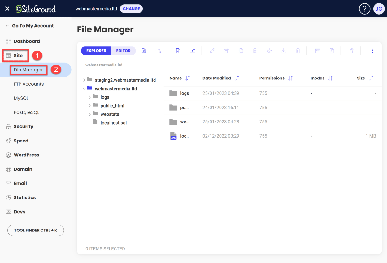Open File Manager in the sidebar

pos(28,70)
